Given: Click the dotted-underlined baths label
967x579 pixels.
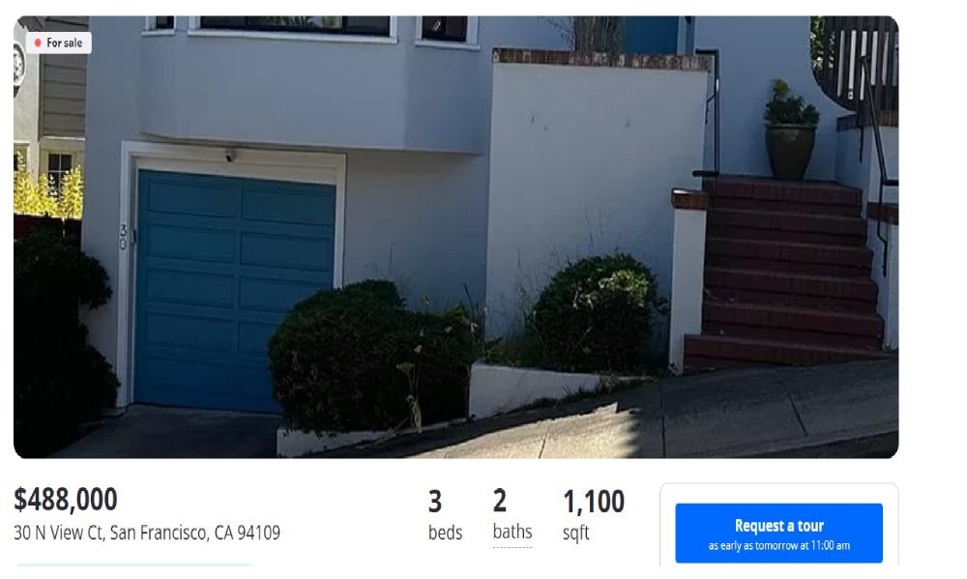Looking at the screenshot, I should 513,532.
